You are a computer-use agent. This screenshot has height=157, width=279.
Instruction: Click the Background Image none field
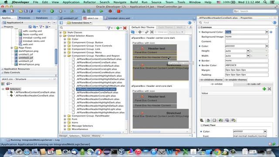click(x=247, y=37)
